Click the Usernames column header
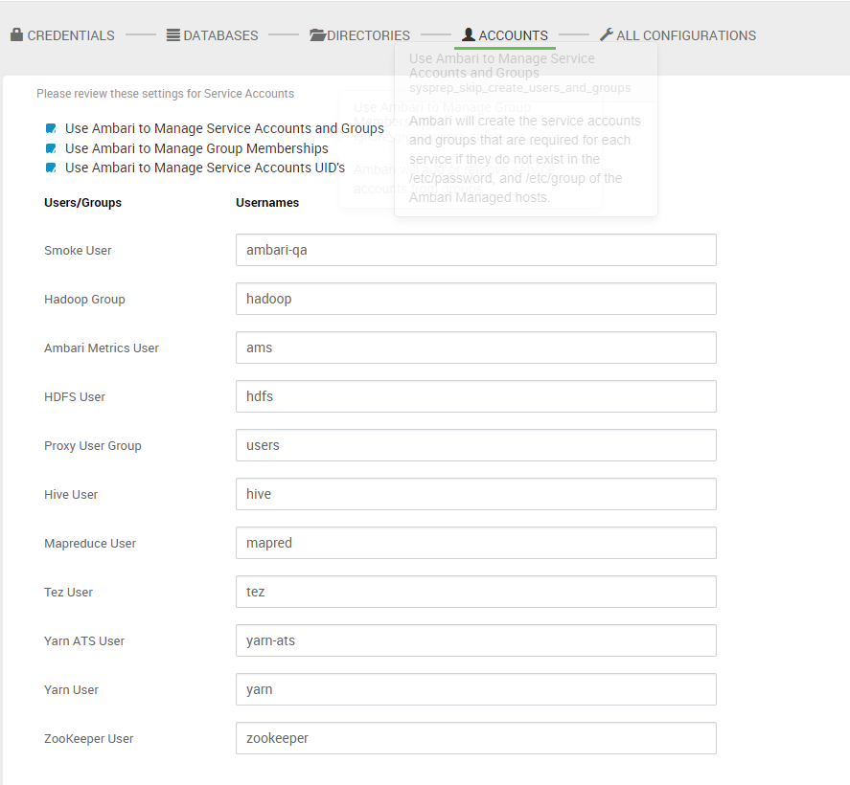Image resolution: width=850 pixels, height=785 pixels. [267, 203]
